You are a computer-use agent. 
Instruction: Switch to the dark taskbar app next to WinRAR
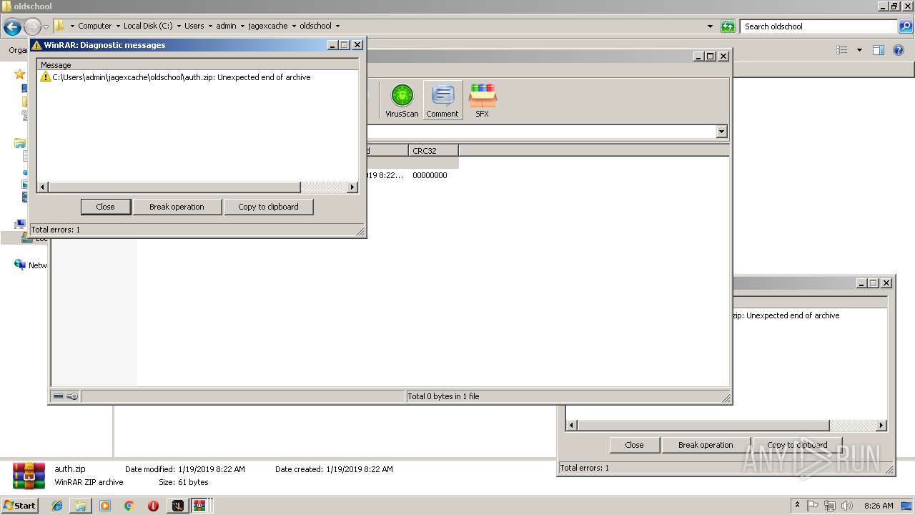pyautogui.click(x=177, y=506)
